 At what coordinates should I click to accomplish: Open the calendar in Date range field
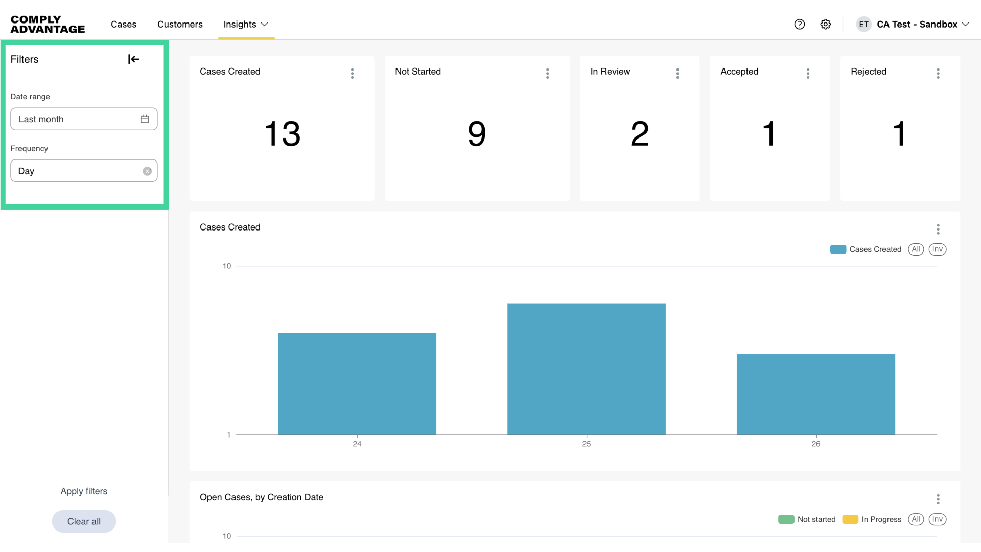click(145, 119)
